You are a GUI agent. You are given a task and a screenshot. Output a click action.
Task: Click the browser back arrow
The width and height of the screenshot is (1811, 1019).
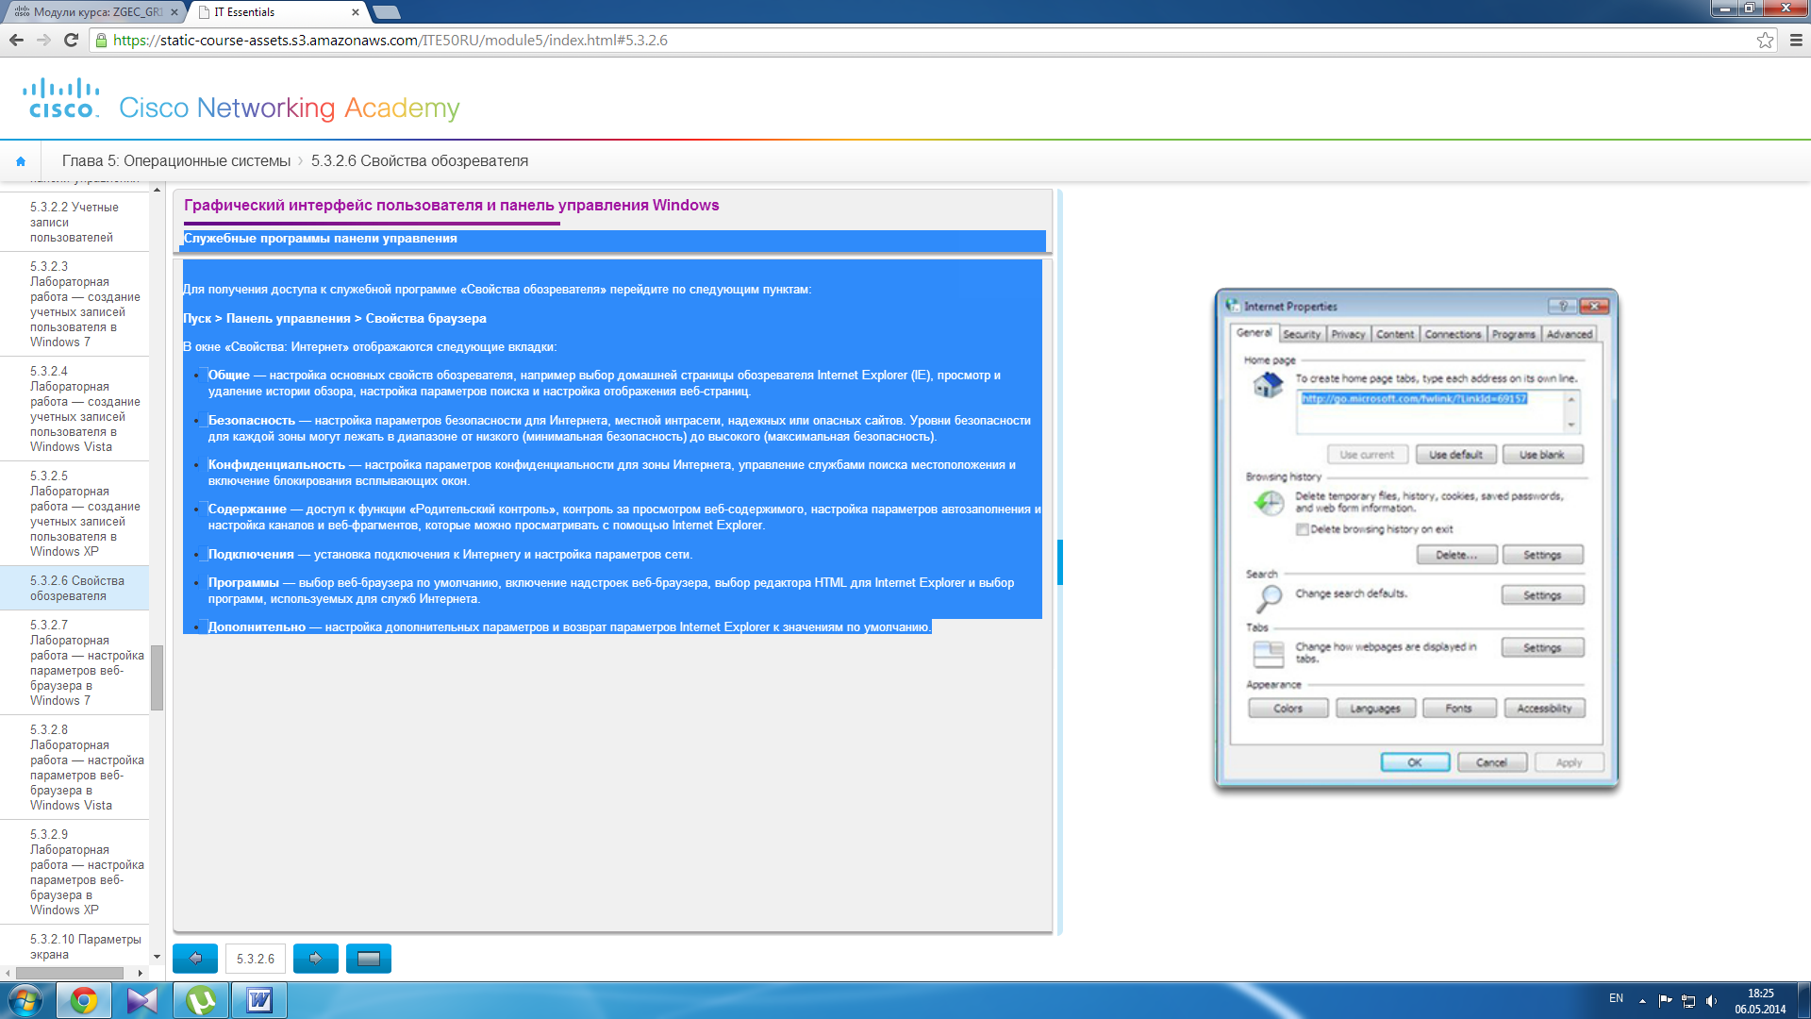click(x=16, y=40)
